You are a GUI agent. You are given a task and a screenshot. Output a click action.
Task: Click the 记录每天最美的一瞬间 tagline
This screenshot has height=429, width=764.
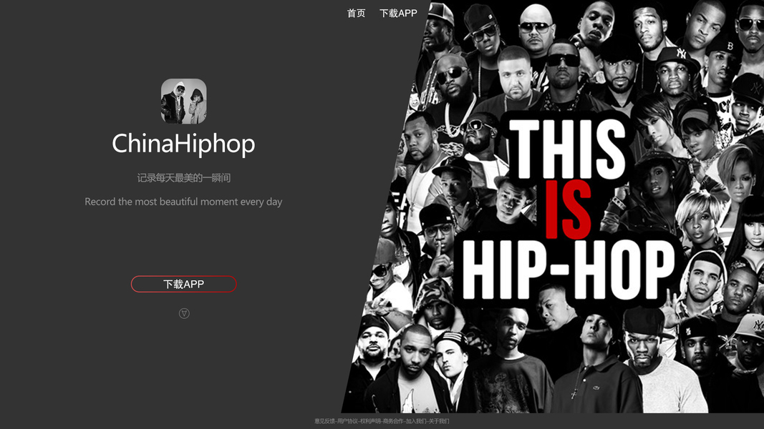pyautogui.click(x=184, y=177)
